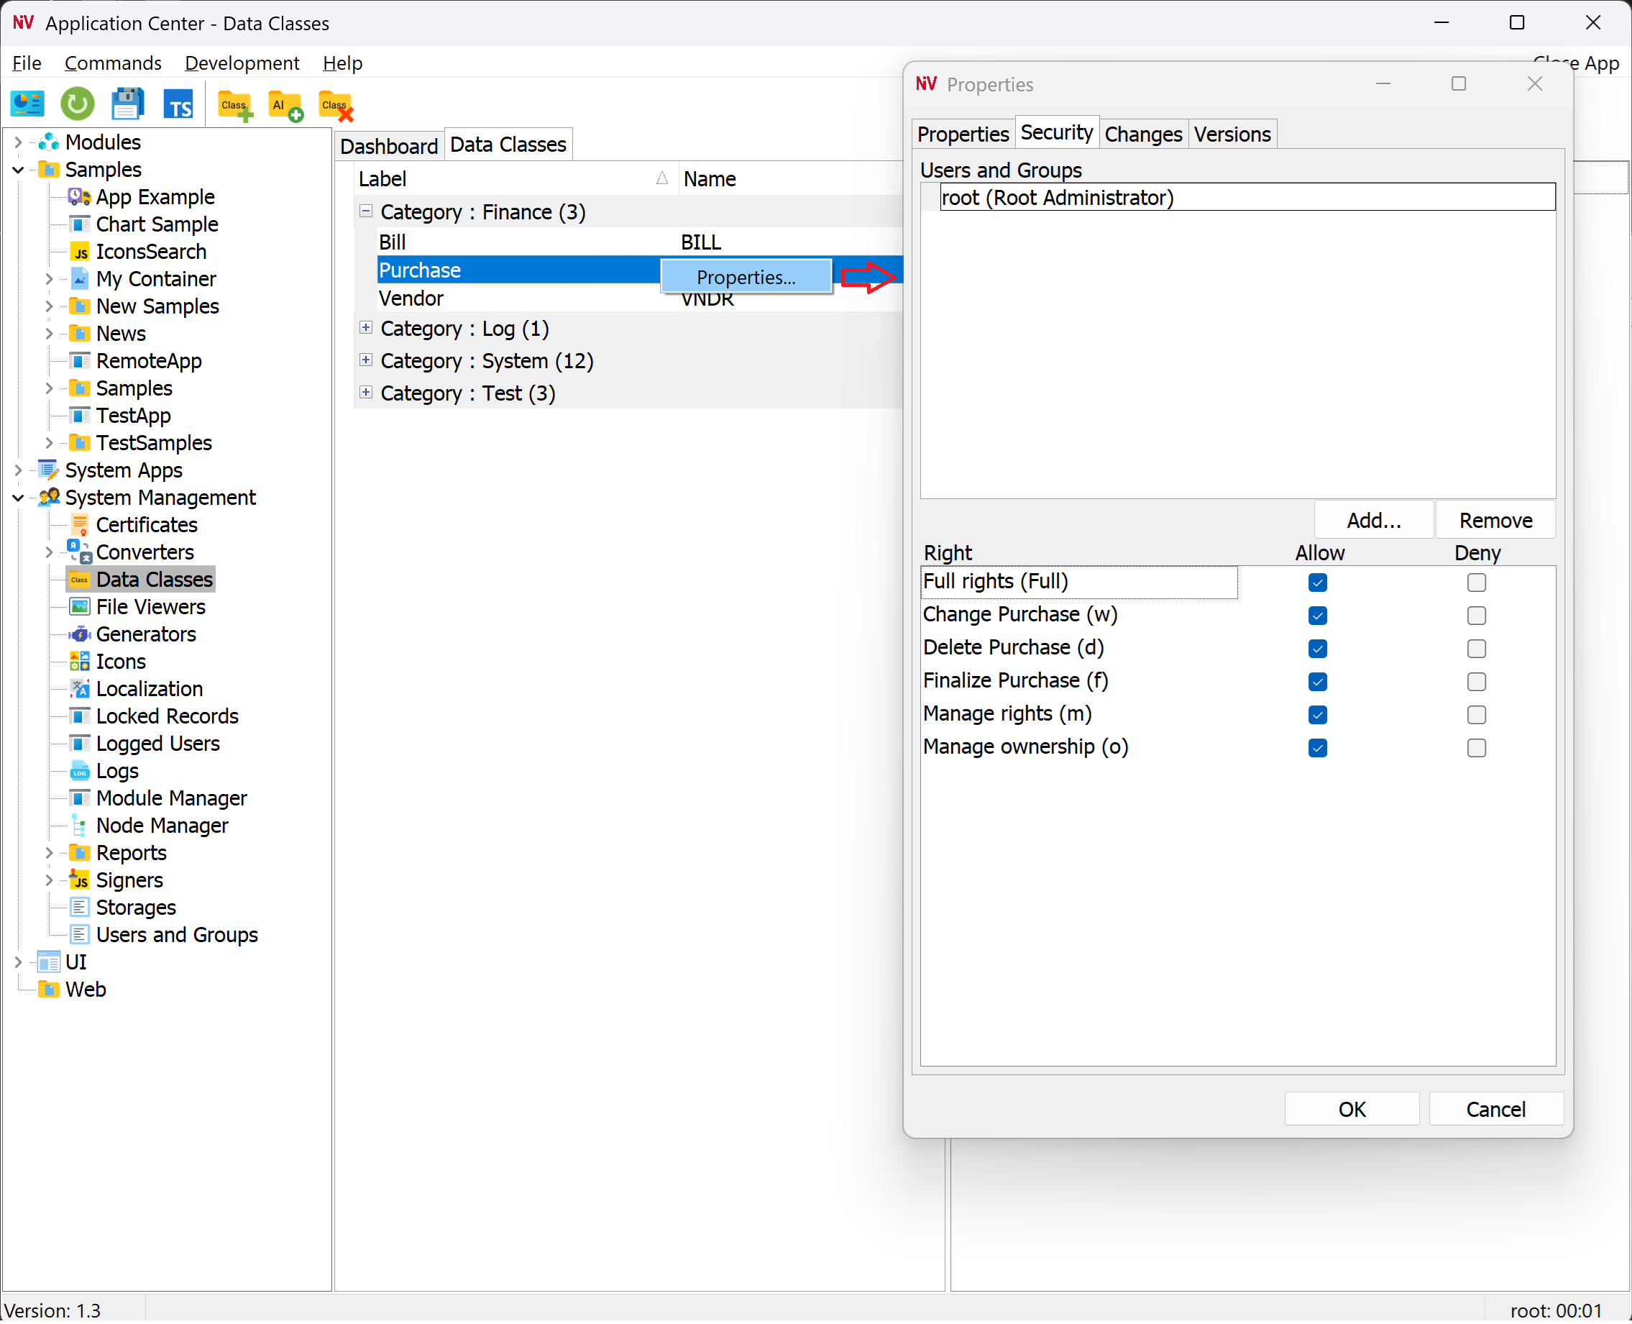
Task: Click the add AI class icon
Action: click(285, 105)
